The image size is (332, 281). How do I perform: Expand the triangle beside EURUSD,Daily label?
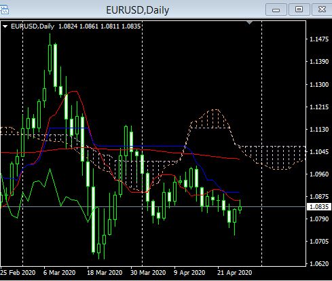tap(5, 26)
